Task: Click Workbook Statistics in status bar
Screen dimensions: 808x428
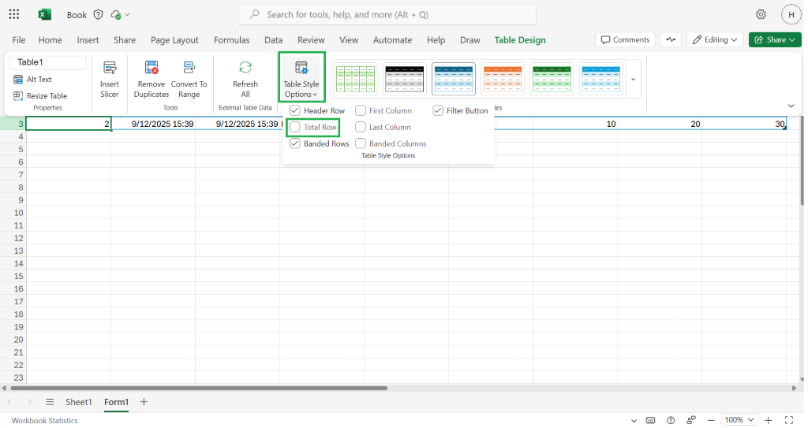Action: click(45, 421)
